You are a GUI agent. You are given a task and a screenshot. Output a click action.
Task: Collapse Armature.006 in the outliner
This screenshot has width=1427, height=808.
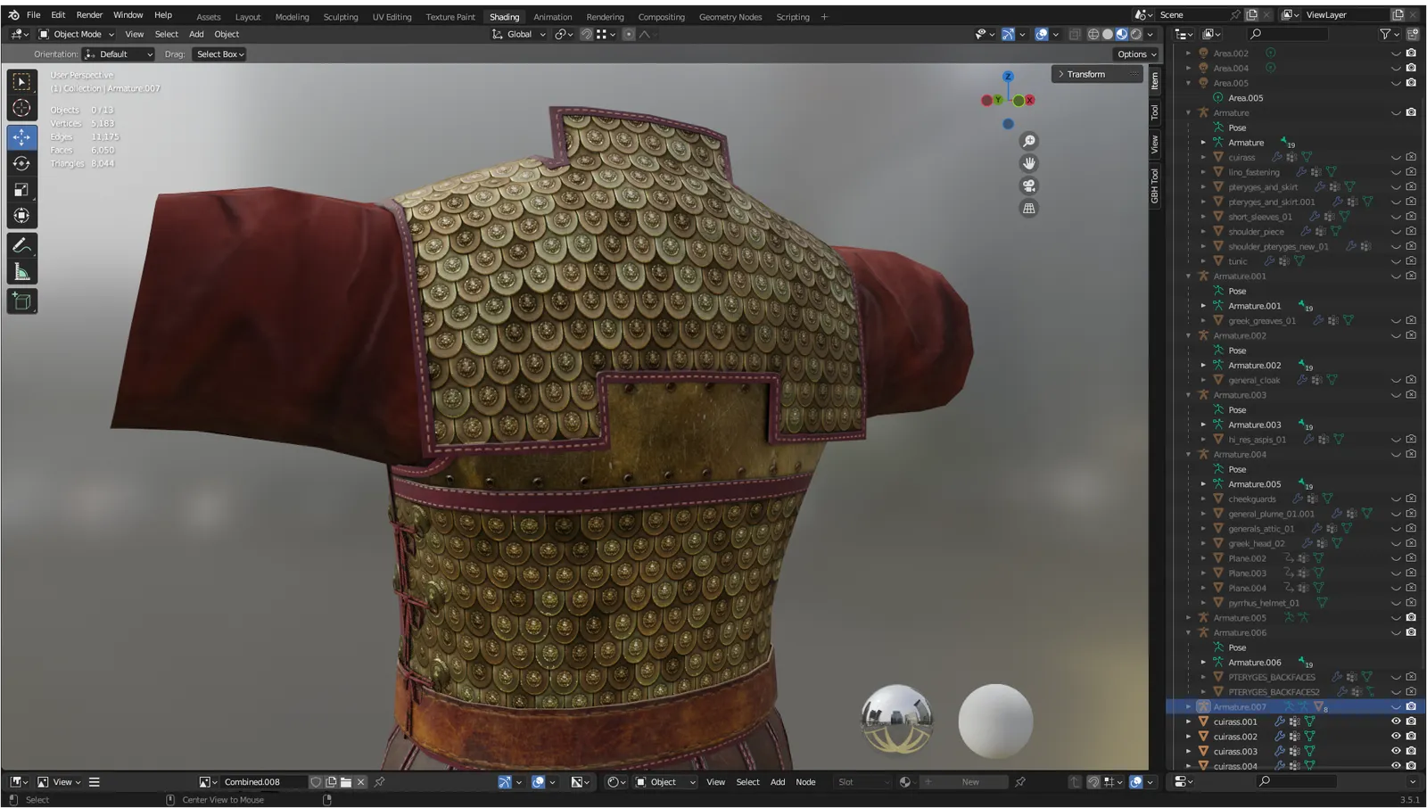pyautogui.click(x=1189, y=632)
